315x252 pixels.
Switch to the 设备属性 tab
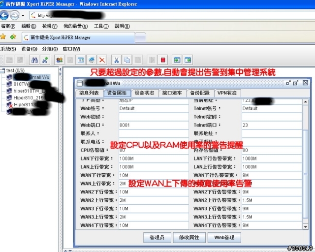coord(117,93)
